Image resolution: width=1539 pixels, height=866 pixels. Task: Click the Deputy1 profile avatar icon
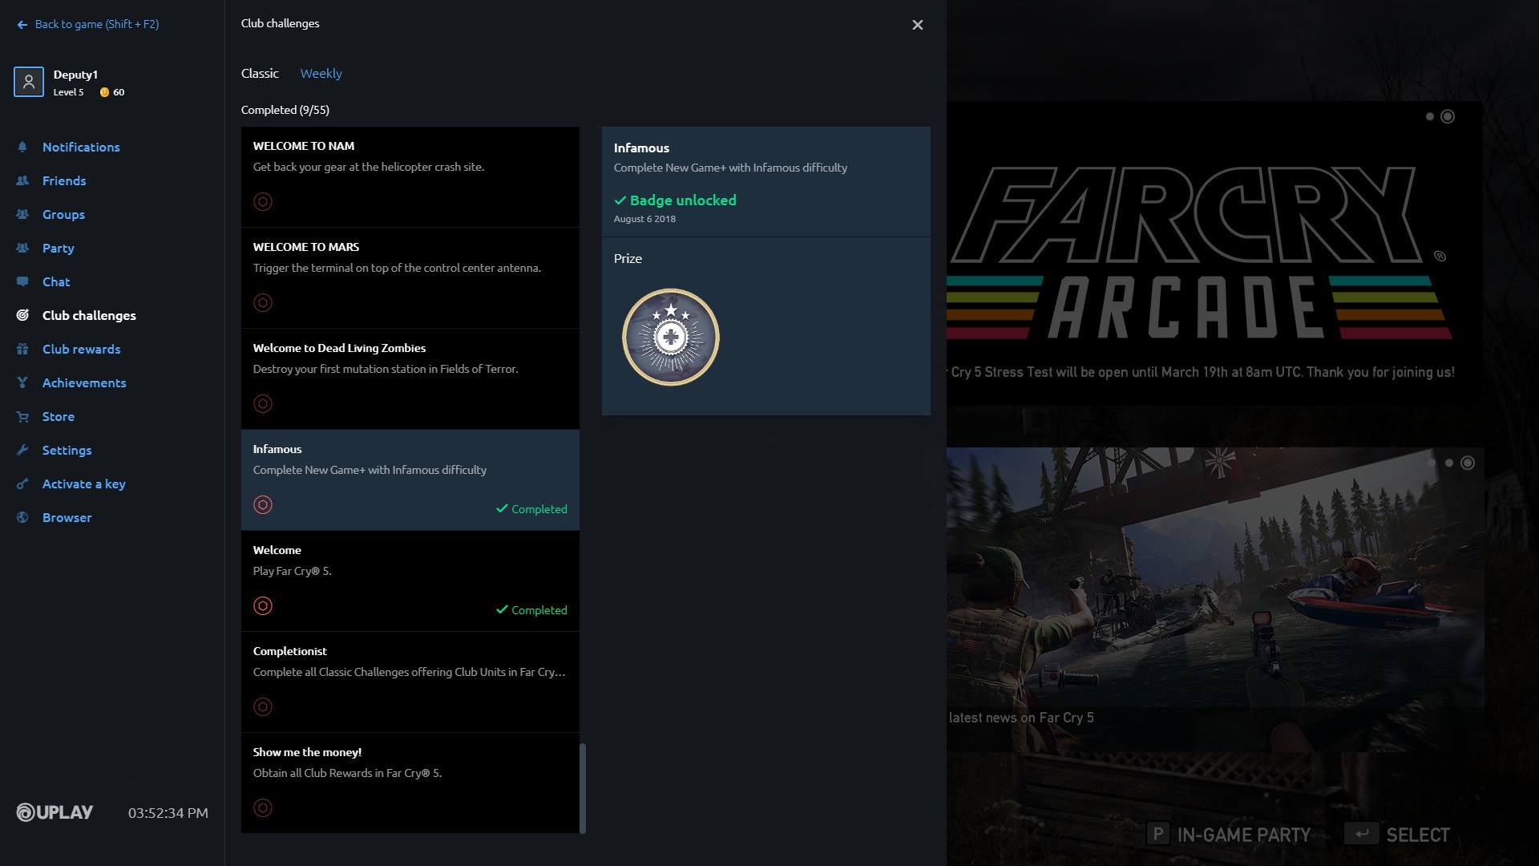coord(29,82)
